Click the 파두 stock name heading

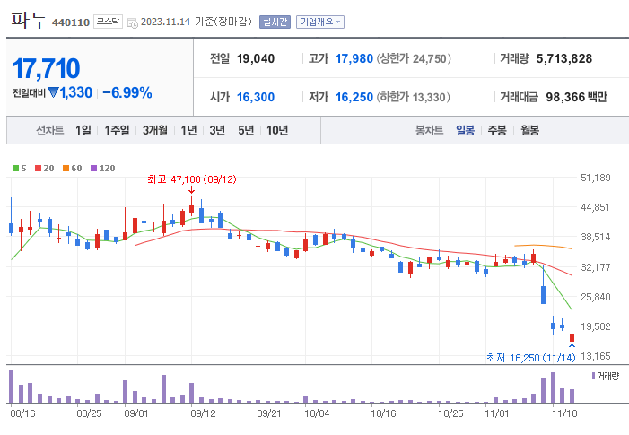[x=29, y=19]
